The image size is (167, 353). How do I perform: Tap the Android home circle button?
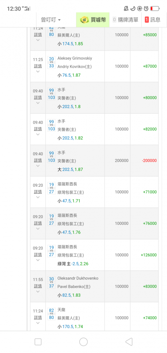click(x=83, y=342)
